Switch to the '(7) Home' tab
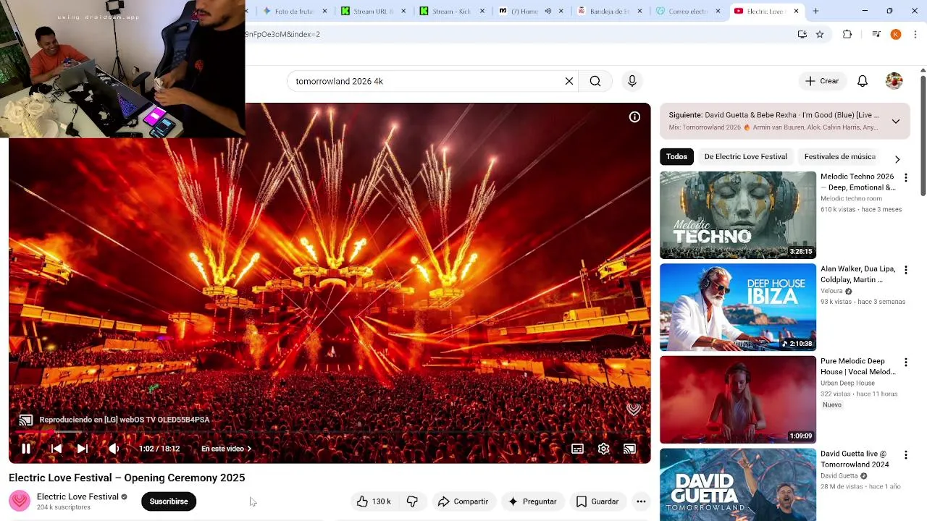The width and height of the screenshot is (927, 521). coord(524,11)
